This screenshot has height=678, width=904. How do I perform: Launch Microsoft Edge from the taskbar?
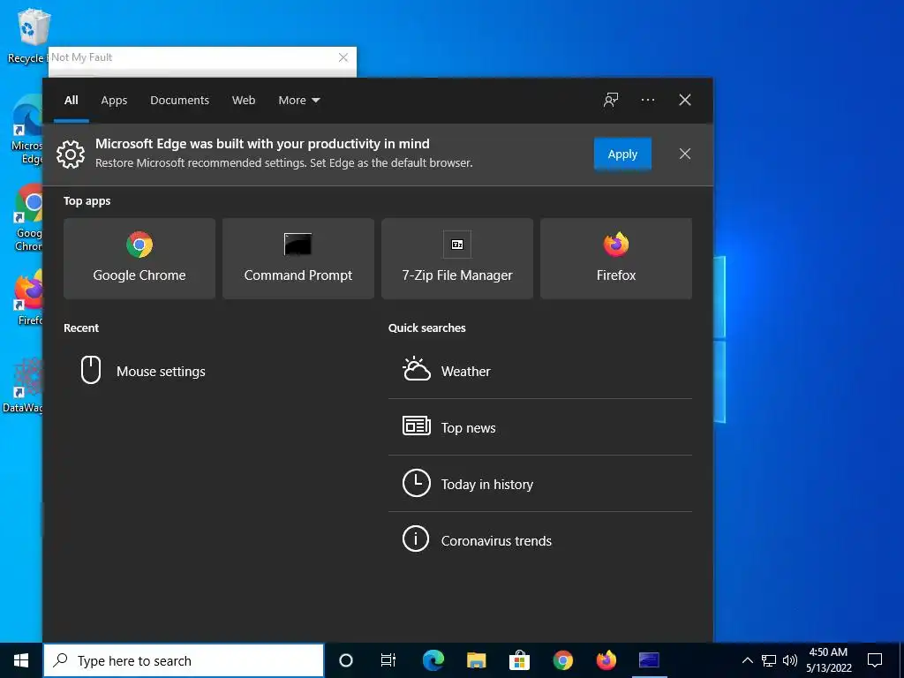[x=433, y=660]
